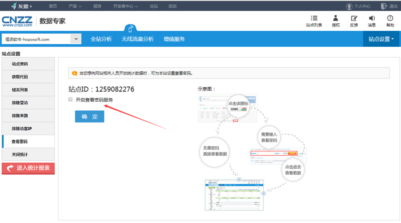Viewport: 401px width, 223px height.
Task: Click the top site screenshot thumbnail in 示意图
Action: coord(227,108)
